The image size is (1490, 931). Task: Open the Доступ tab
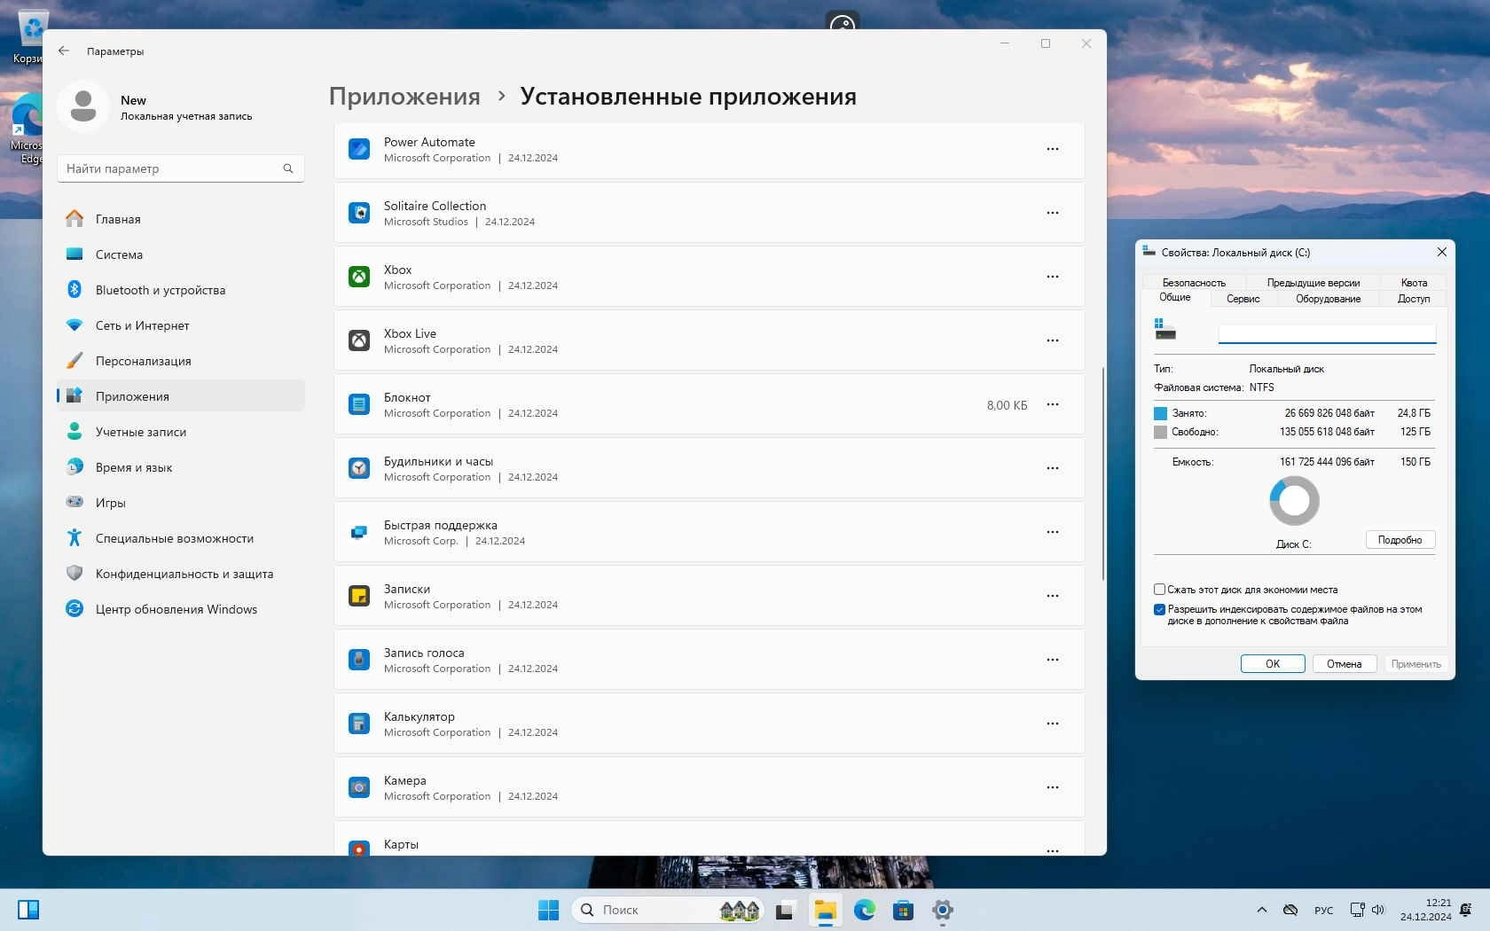[x=1414, y=299]
